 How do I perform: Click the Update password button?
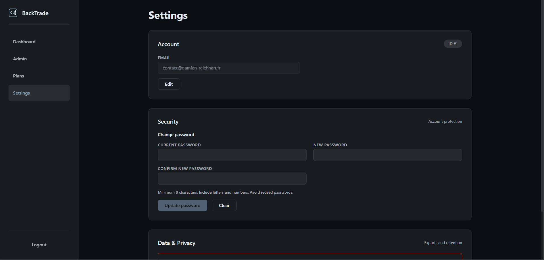pos(182,205)
